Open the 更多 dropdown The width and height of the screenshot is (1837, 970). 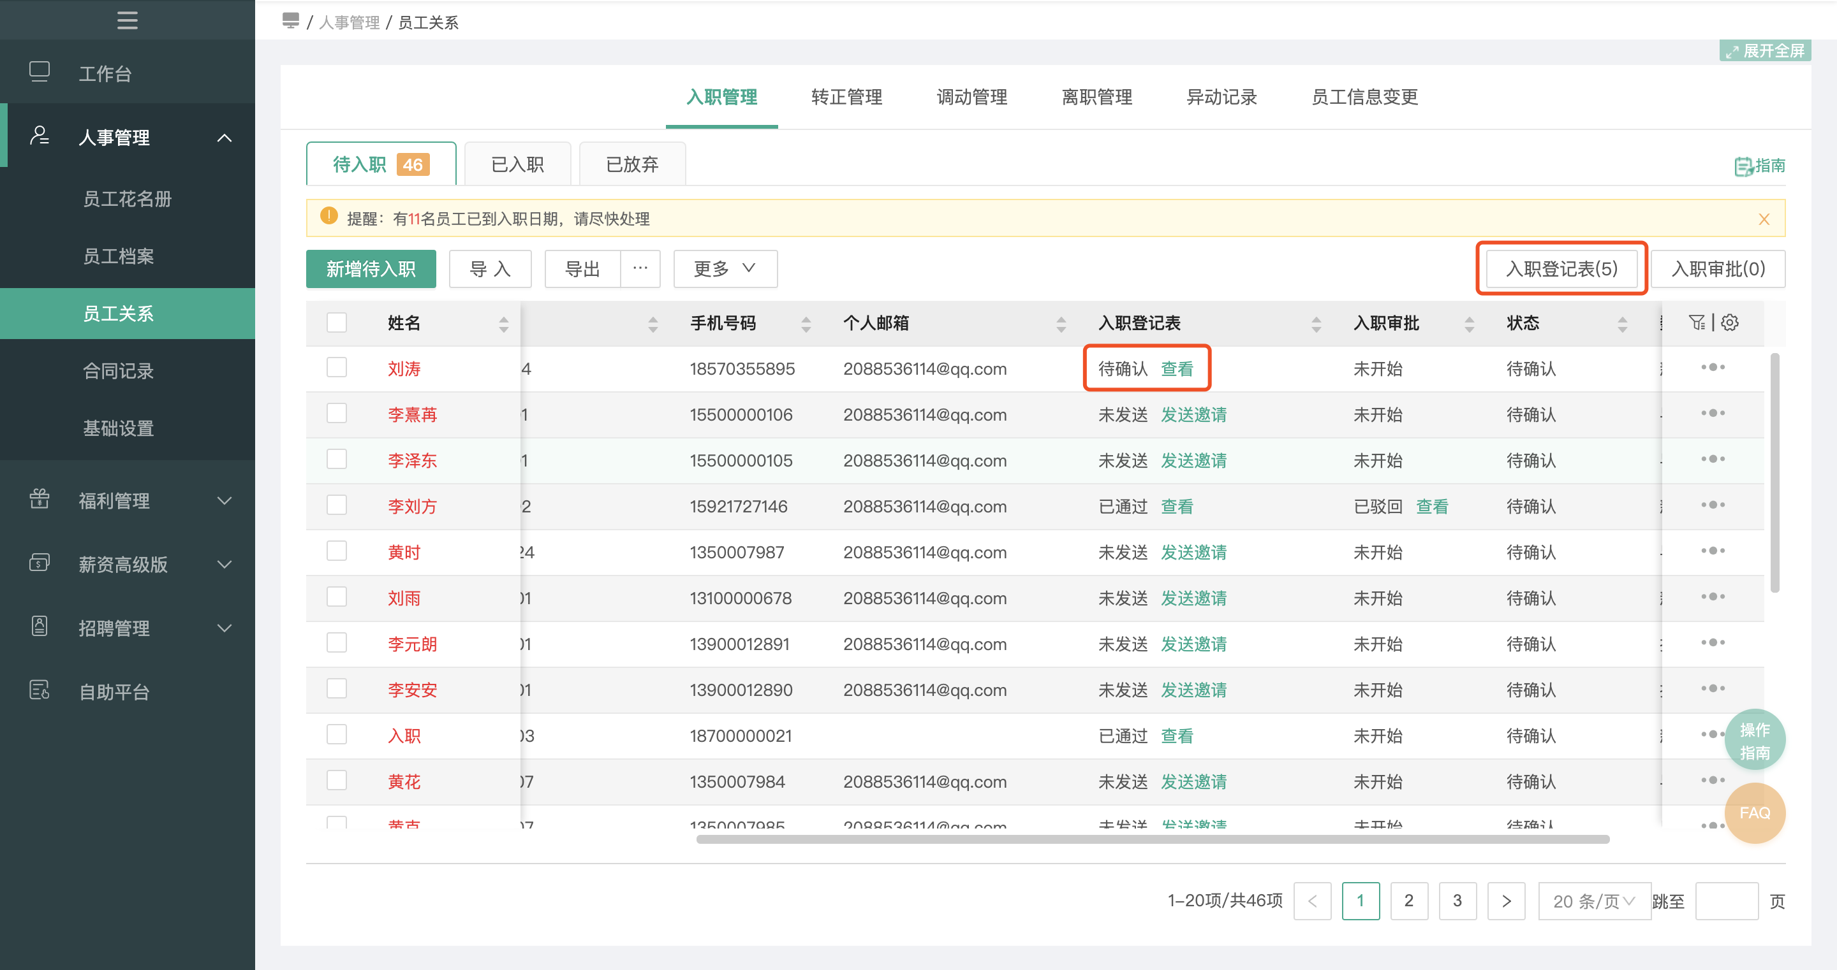[x=725, y=269]
